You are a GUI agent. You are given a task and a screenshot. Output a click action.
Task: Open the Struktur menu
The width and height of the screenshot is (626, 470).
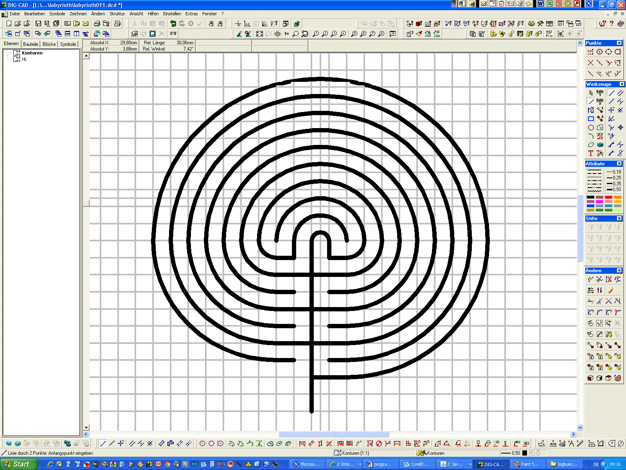(x=117, y=14)
